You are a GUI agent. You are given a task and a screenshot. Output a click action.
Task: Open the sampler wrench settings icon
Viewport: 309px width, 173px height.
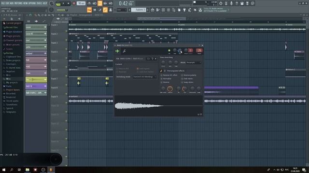pos(125,51)
